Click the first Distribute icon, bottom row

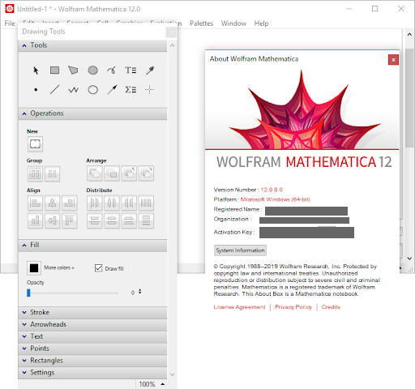[x=95, y=220]
